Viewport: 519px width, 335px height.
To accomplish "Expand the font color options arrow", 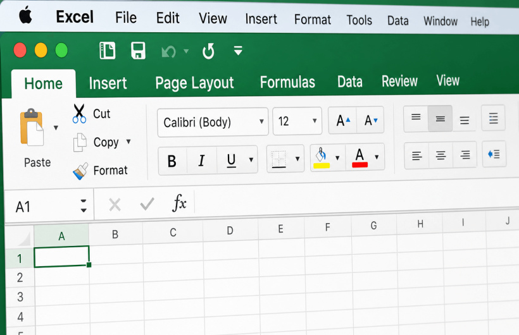I will 377,157.
